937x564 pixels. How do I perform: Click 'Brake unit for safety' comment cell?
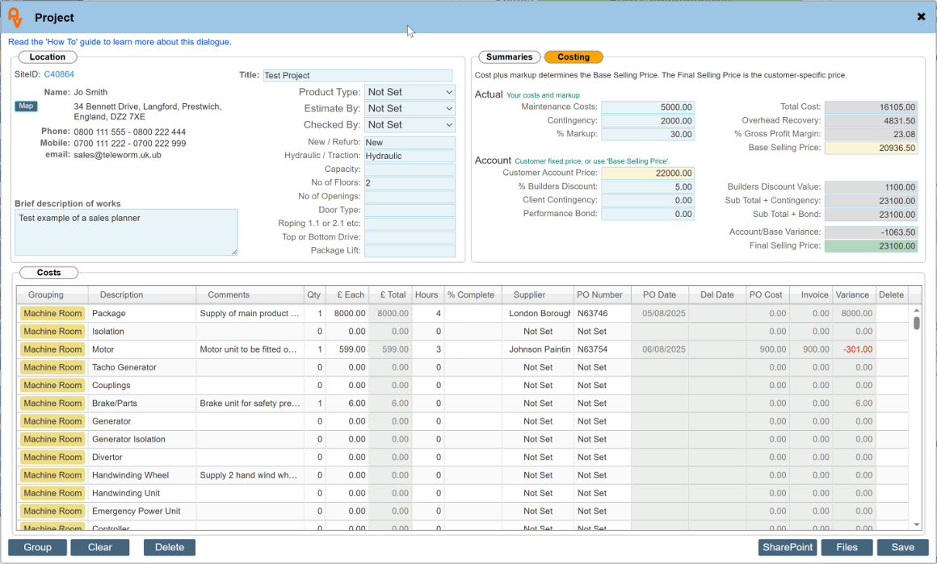tap(250, 403)
